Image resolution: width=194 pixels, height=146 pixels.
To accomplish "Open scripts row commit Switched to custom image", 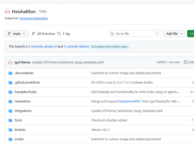I will tap(126, 139).
